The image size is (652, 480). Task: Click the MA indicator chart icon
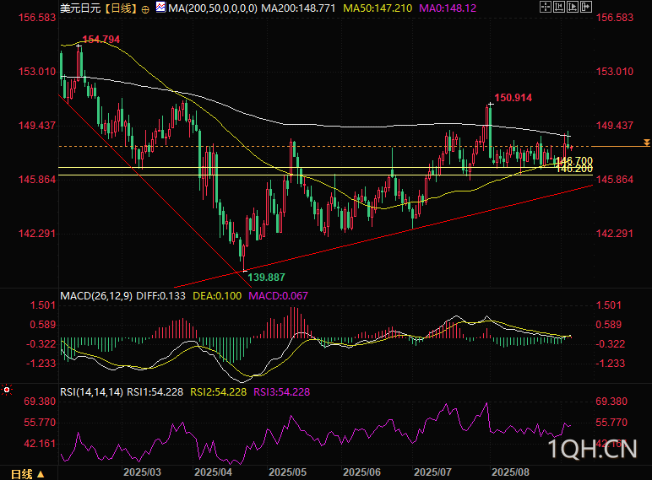[x=160, y=8]
